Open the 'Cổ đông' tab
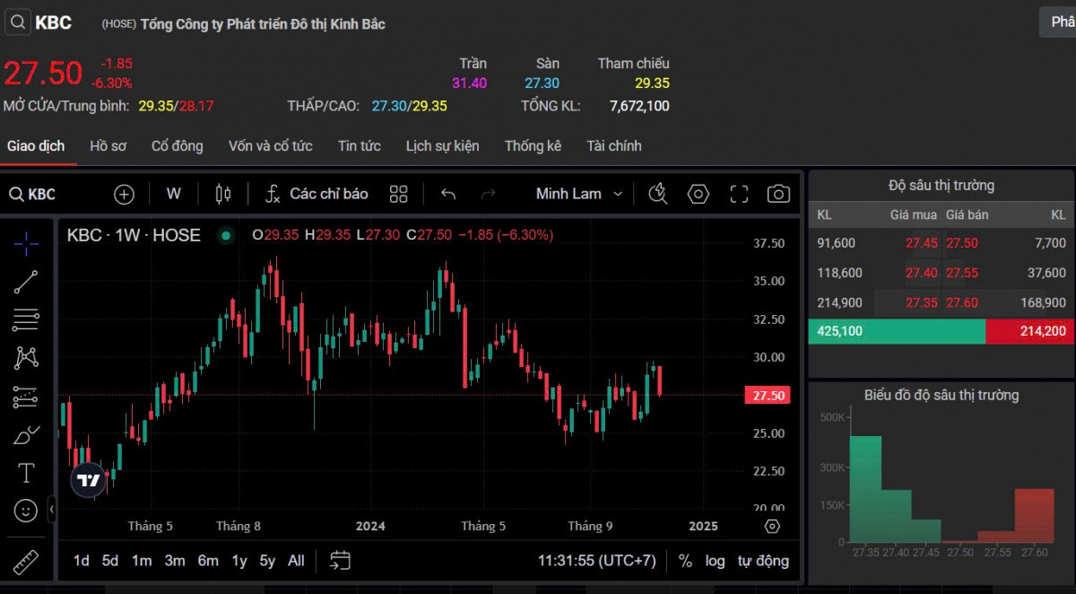 [x=178, y=146]
